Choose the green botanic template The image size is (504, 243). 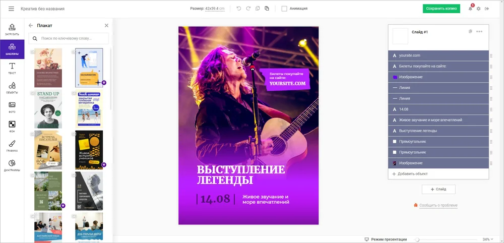coord(48,191)
